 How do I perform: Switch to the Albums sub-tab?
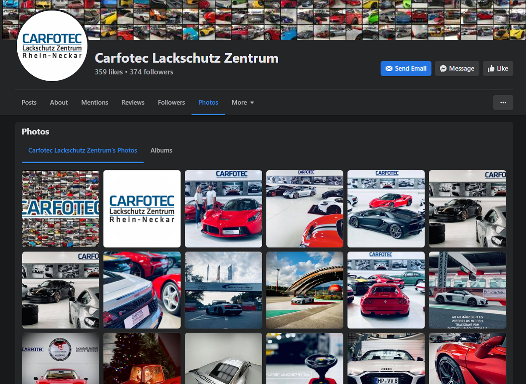pyautogui.click(x=162, y=150)
